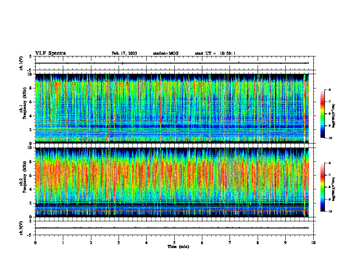Click the 'start UT = 10:50: 1' text

point(215,53)
